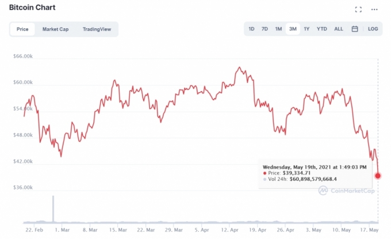Viewport: 391px width, 239px height.
Task: Click the tall volume spike bar near 1 Mar
Action: point(53,208)
